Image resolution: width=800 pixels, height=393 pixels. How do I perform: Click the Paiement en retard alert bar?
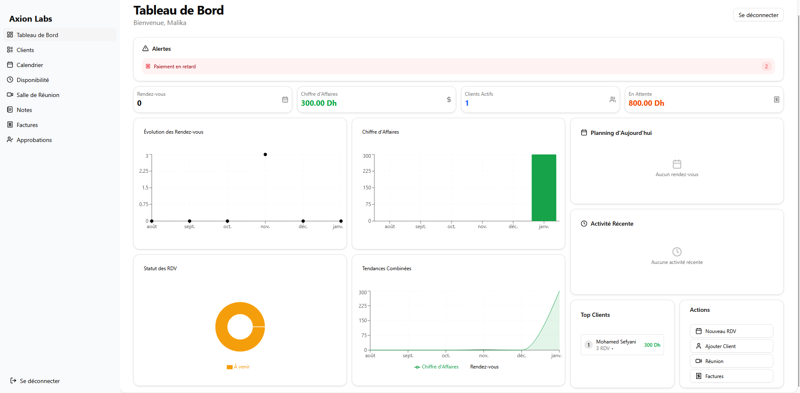click(x=458, y=66)
